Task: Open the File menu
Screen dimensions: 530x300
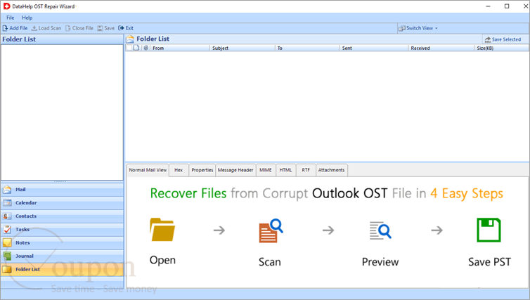Action: tap(10, 18)
